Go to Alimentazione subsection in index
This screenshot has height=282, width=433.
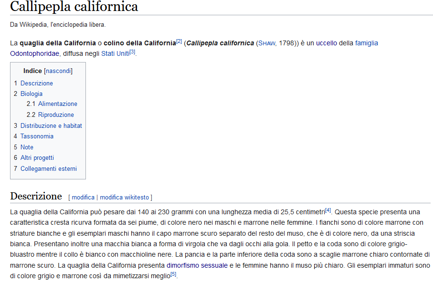point(57,104)
